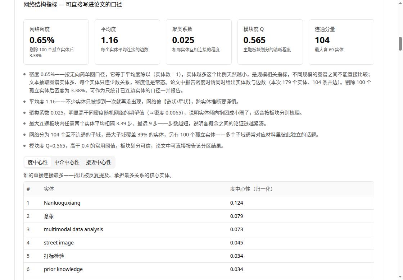
Task: Select the street image entity row
Action: [199, 243]
